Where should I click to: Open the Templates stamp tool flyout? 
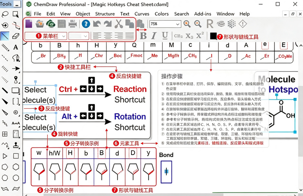[16, 145]
